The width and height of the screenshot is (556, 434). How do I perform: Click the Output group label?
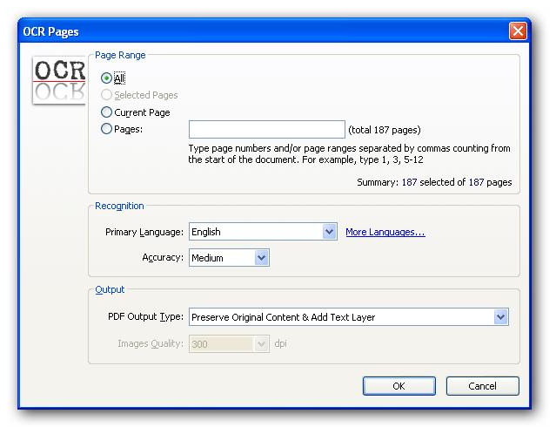[x=110, y=289]
